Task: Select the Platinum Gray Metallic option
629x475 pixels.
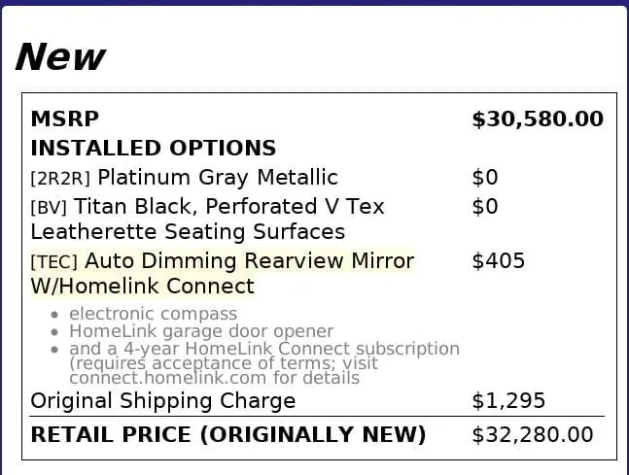Action: pos(218,178)
